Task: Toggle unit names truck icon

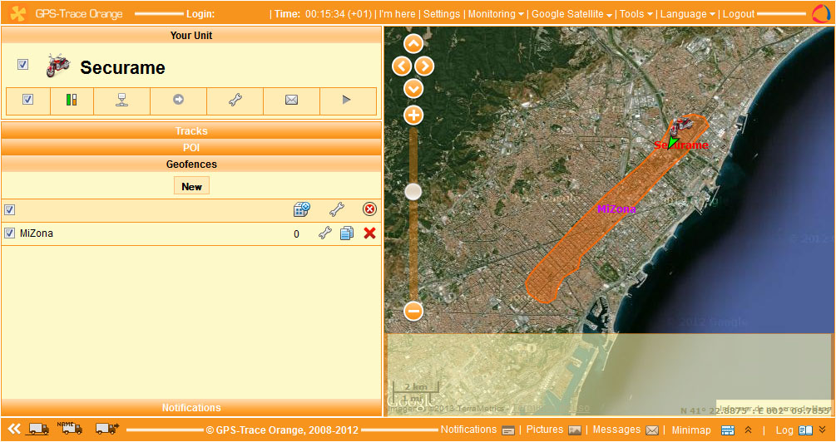Action: 70,428
